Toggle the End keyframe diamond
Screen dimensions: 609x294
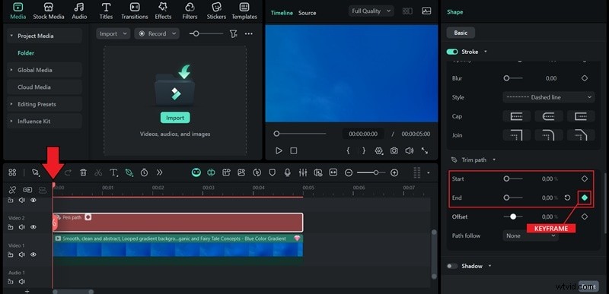tap(585, 198)
